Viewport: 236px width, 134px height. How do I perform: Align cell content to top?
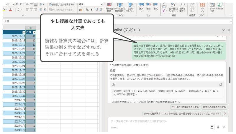pos(27,4)
